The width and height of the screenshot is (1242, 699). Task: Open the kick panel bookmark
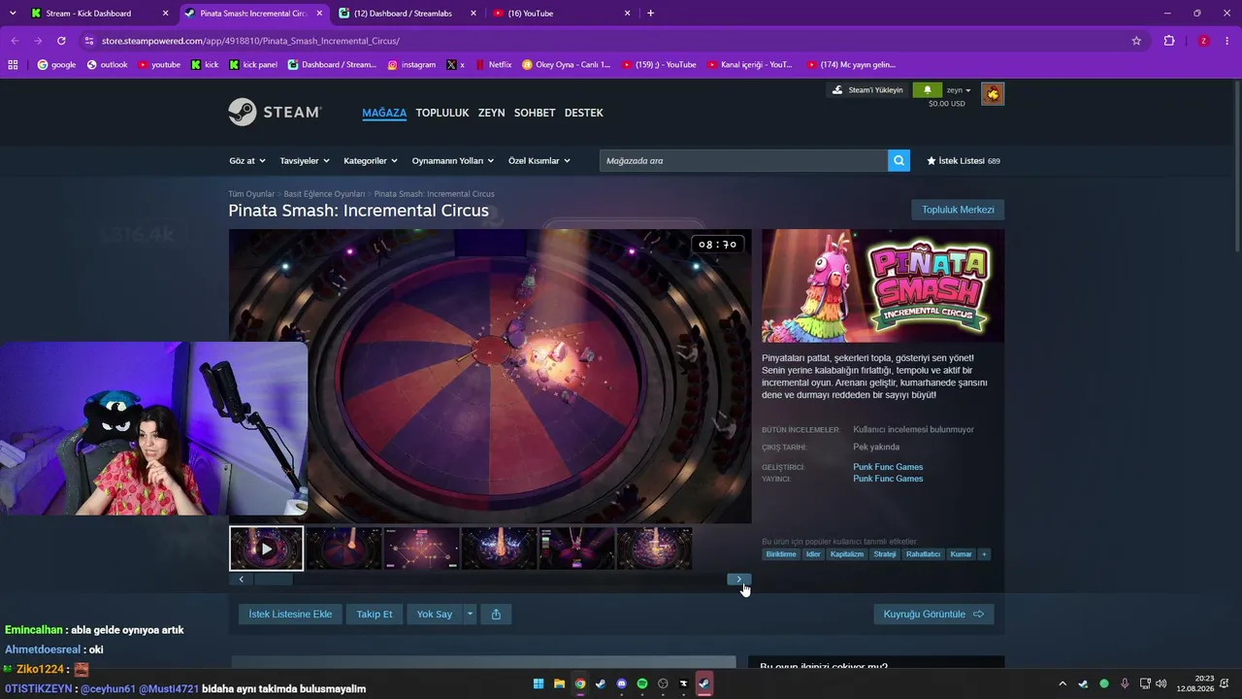tap(252, 65)
